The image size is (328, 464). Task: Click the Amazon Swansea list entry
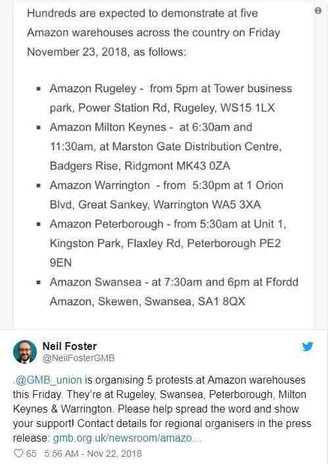click(174, 291)
